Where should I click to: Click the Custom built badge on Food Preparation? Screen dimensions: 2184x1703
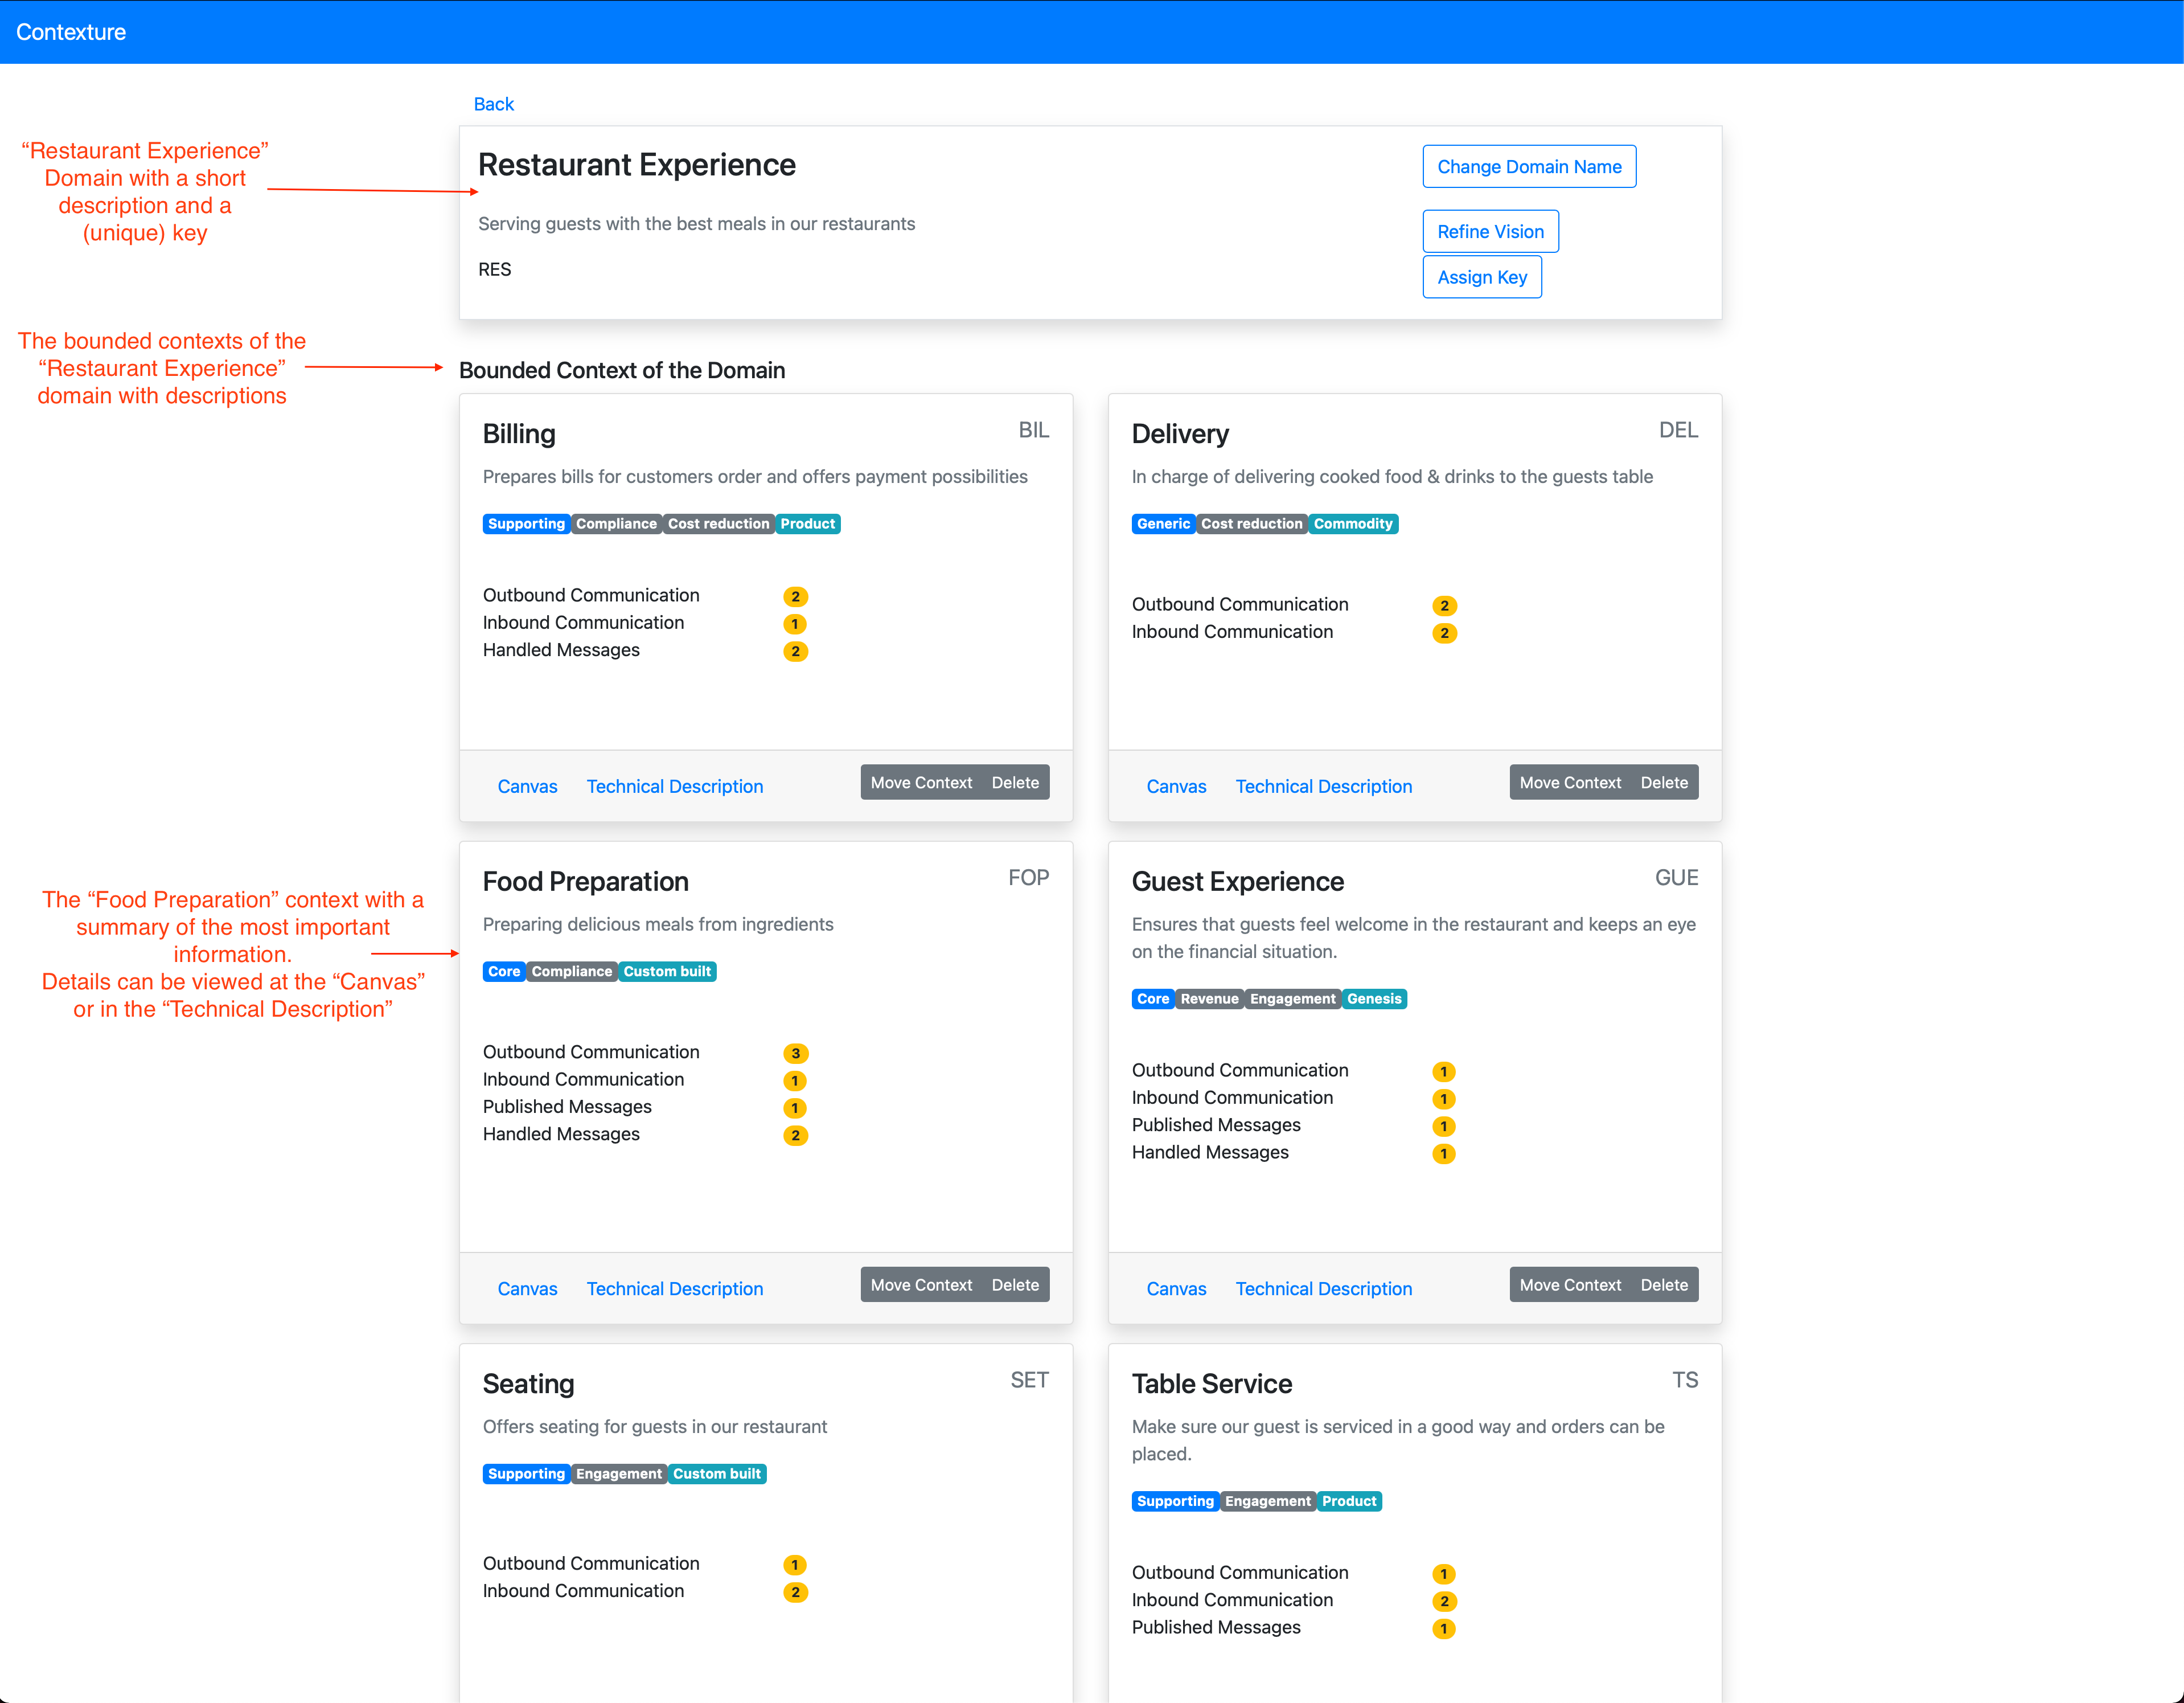pyautogui.click(x=666, y=972)
